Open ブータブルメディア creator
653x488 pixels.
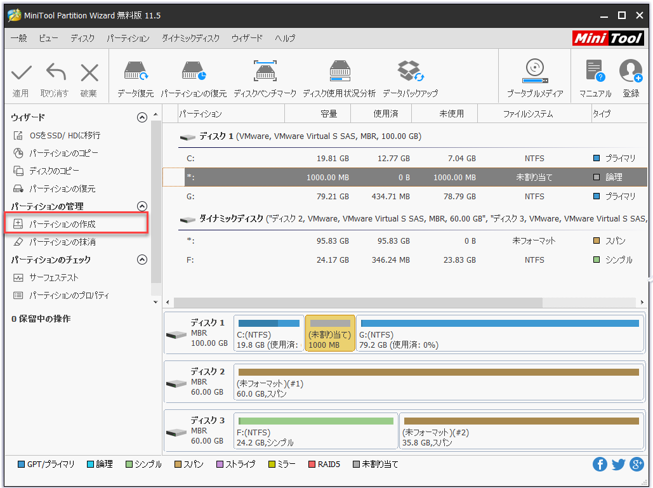[x=534, y=76]
